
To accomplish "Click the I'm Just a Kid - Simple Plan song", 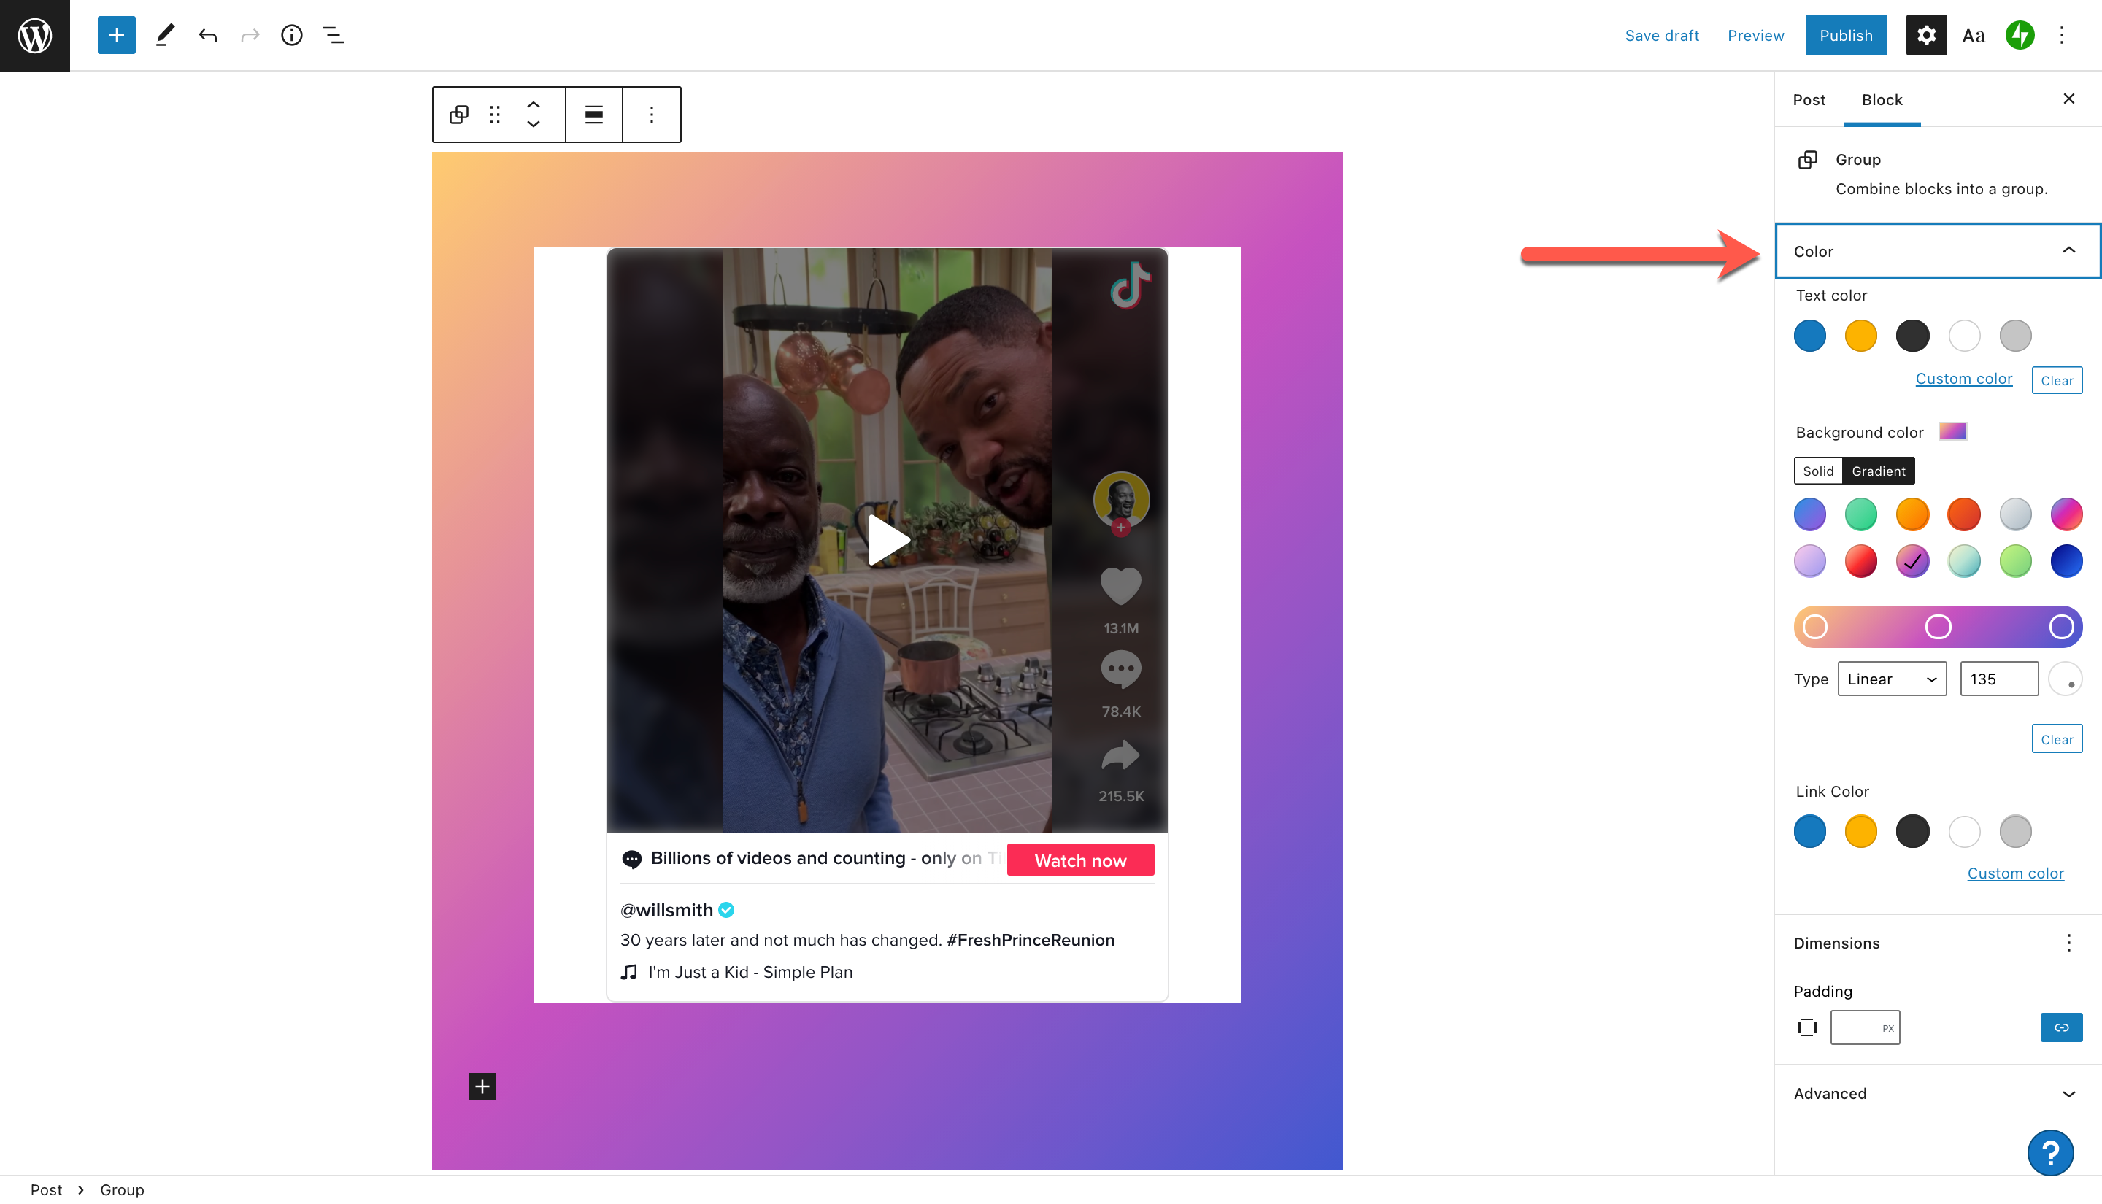I will [750, 972].
